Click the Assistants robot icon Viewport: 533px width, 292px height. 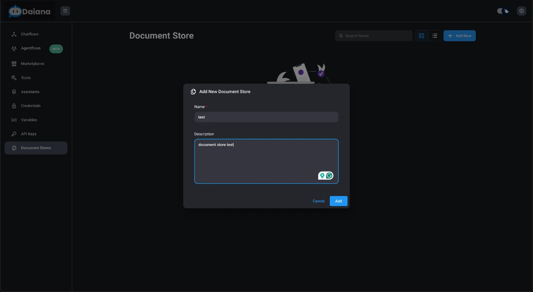pyautogui.click(x=14, y=92)
